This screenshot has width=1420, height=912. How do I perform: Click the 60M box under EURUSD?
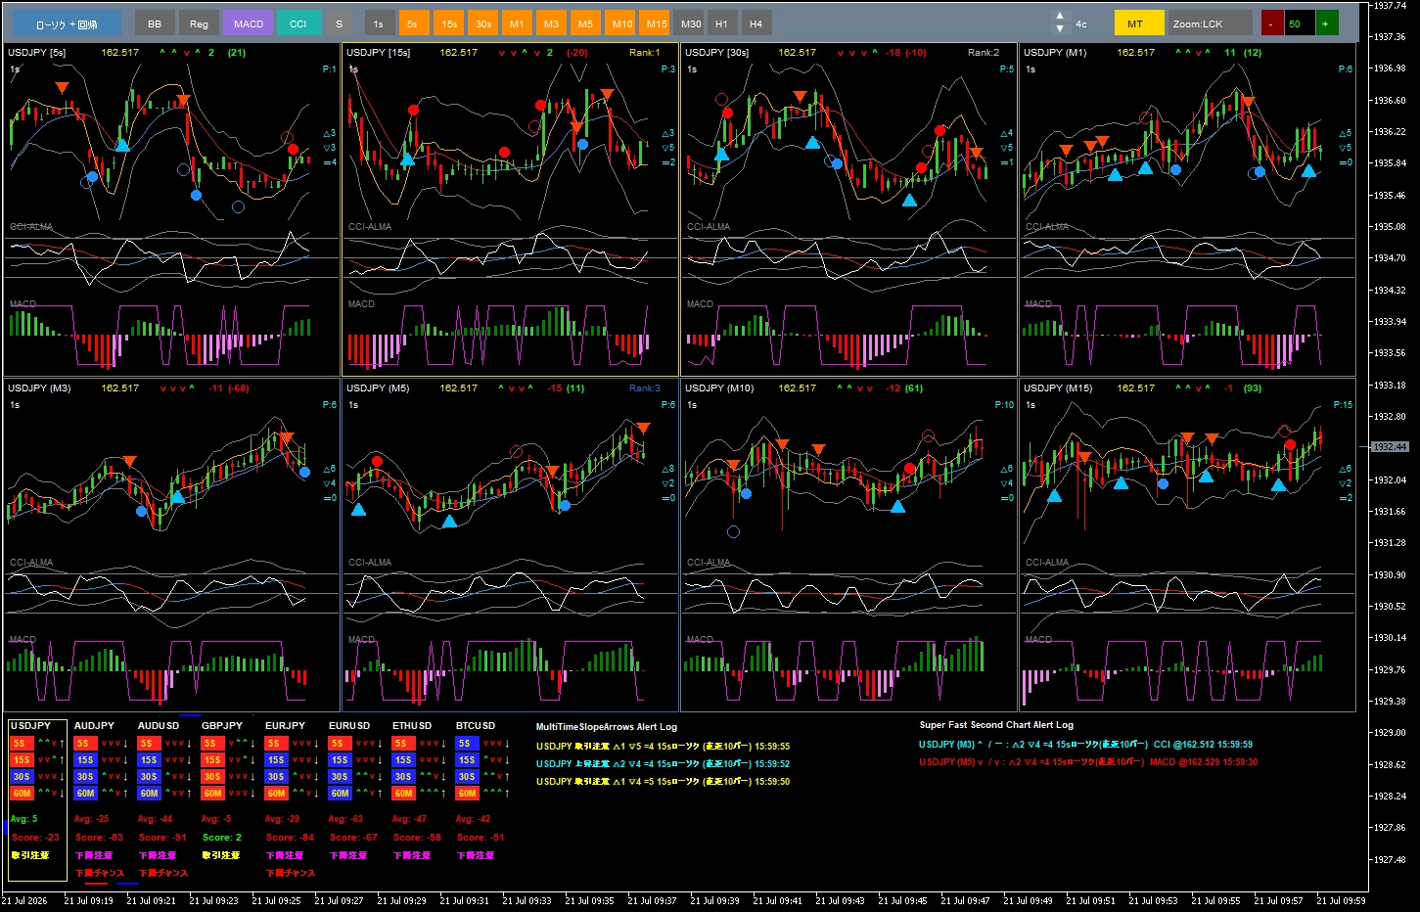click(x=340, y=794)
